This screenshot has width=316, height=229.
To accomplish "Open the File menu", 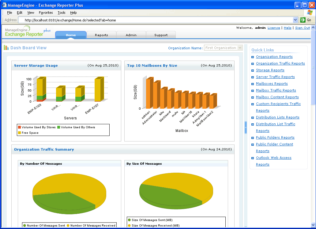I will [9, 13].
